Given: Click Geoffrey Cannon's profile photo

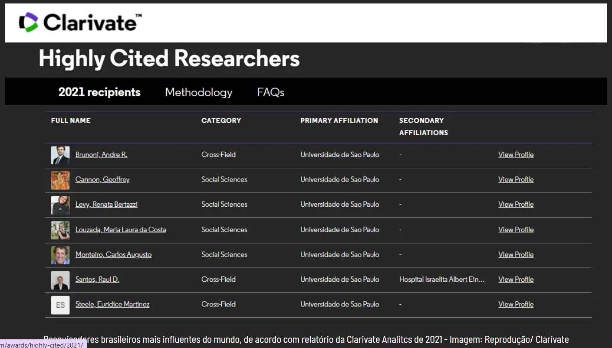Looking at the screenshot, I should (60, 180).
